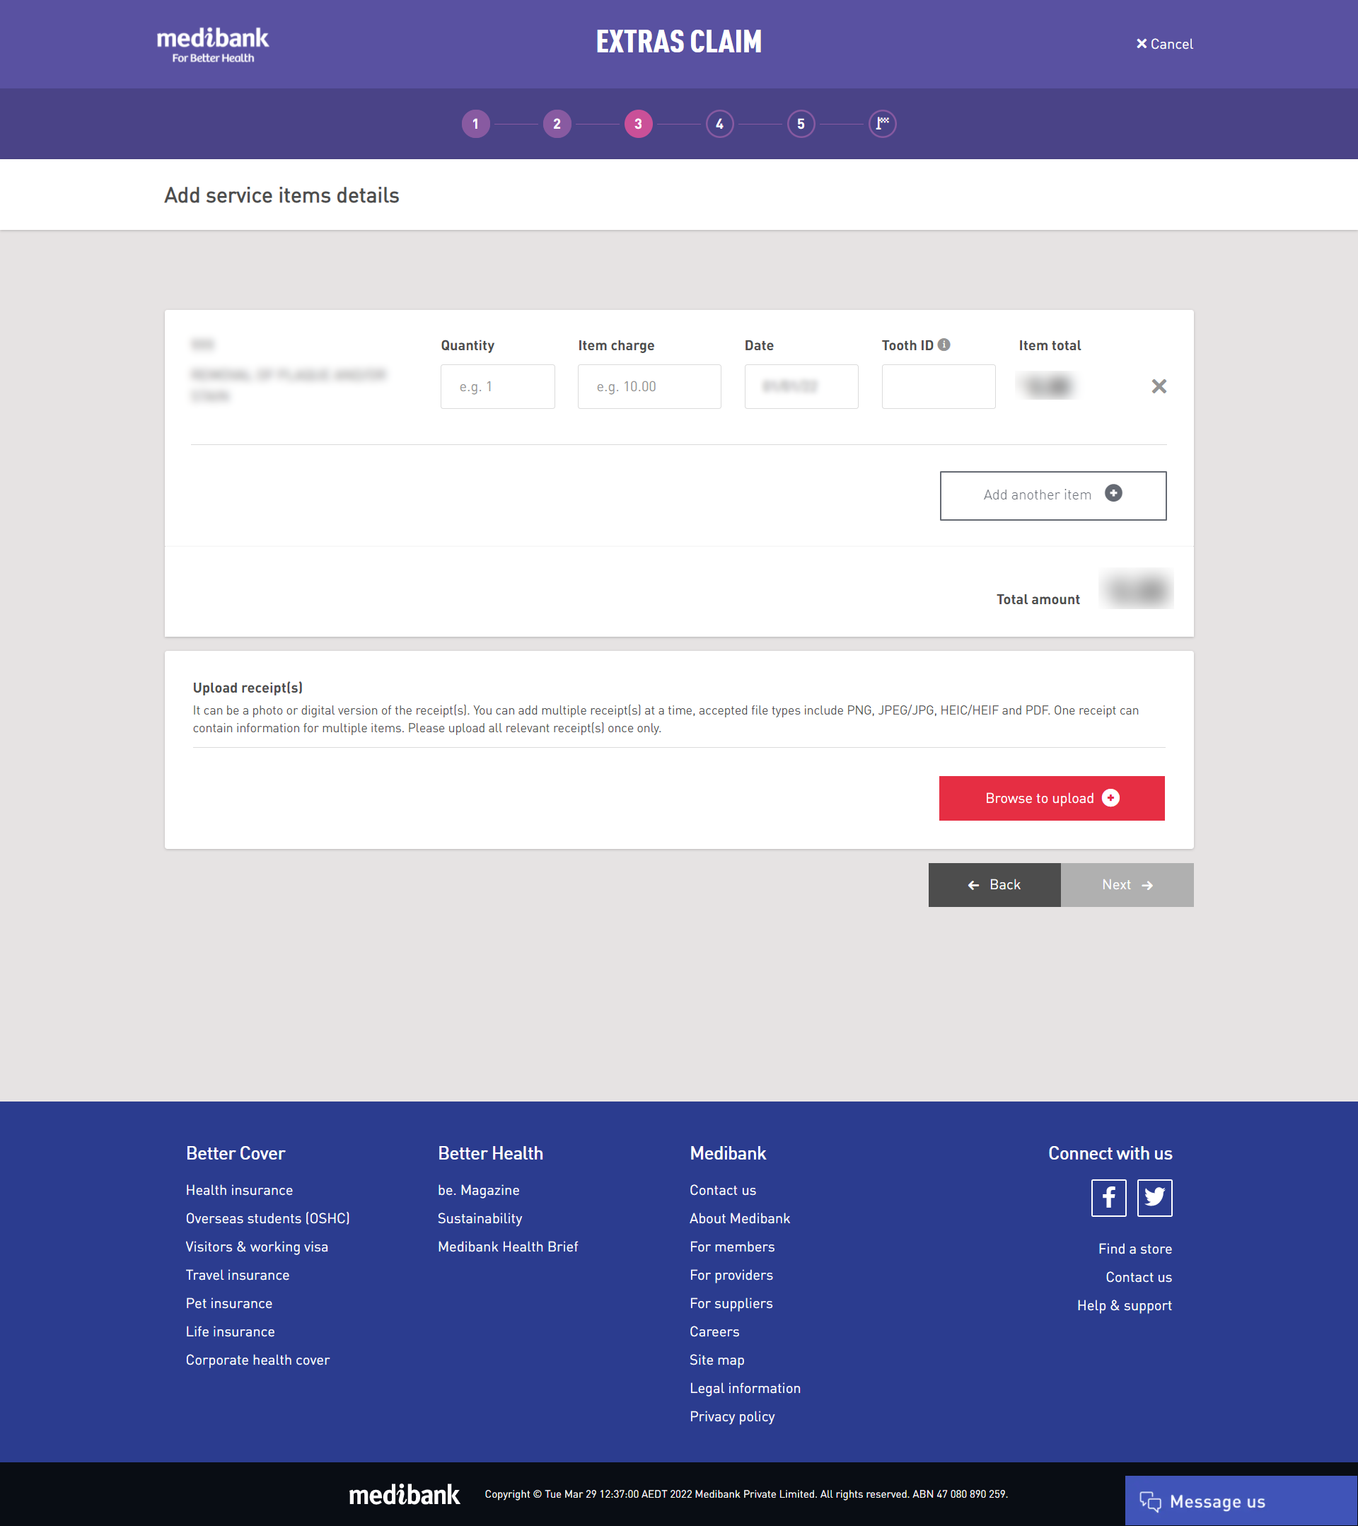Click Browse to upload button

pyautogui.click(x=1051, y=797)
